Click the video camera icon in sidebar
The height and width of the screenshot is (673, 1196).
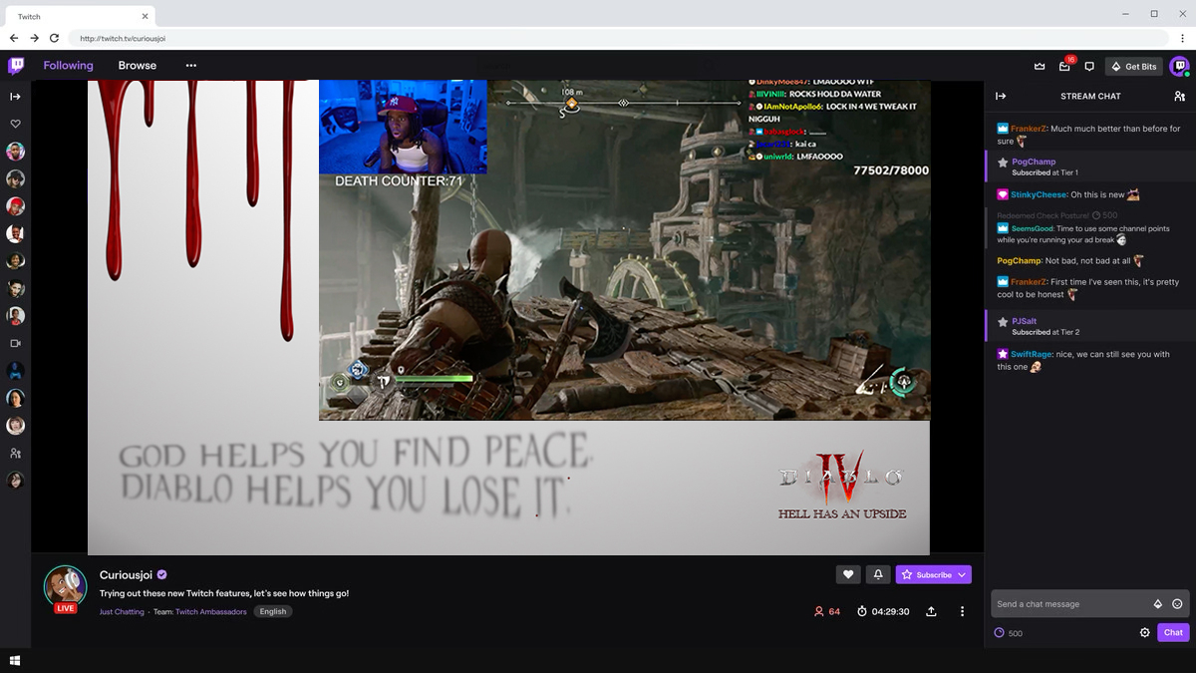[x=15, y=343]
